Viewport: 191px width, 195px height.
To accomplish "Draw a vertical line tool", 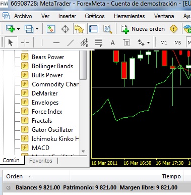I will [42, 42].
